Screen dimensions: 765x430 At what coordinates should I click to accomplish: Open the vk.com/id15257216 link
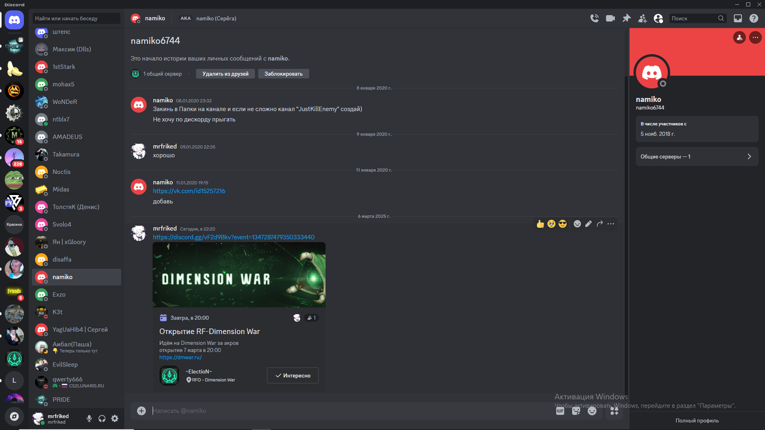[x=189, y=191]
